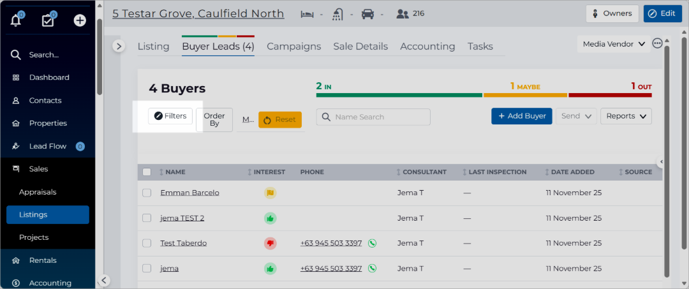Tick the checkbox in the jema row

pyautogui.click(x=147, y=269)
